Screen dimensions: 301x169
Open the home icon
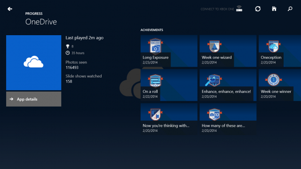[274, 9]
